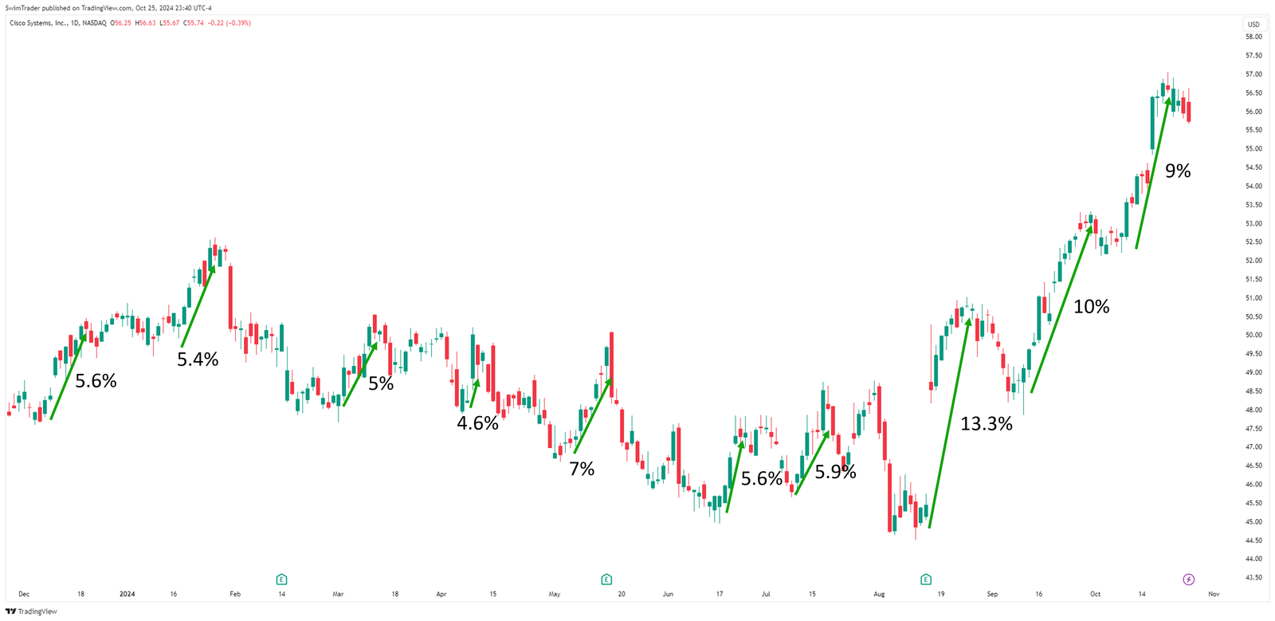Image resolution: width=1275 pixels, height=621 pixels.
Task: Click the Aug label on time axis
Action: pos(879,594)
